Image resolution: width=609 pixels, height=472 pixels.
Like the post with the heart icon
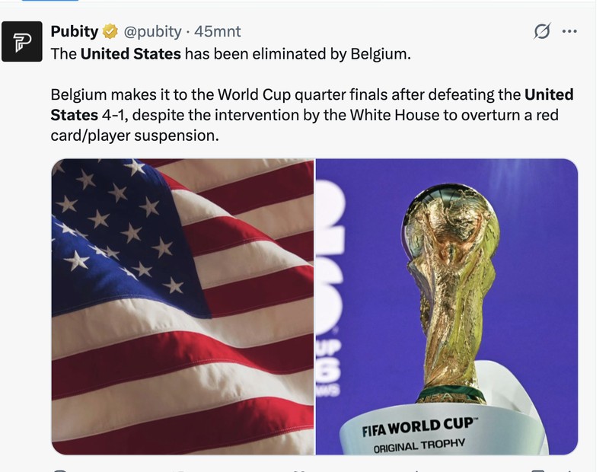tap(301, 470)
